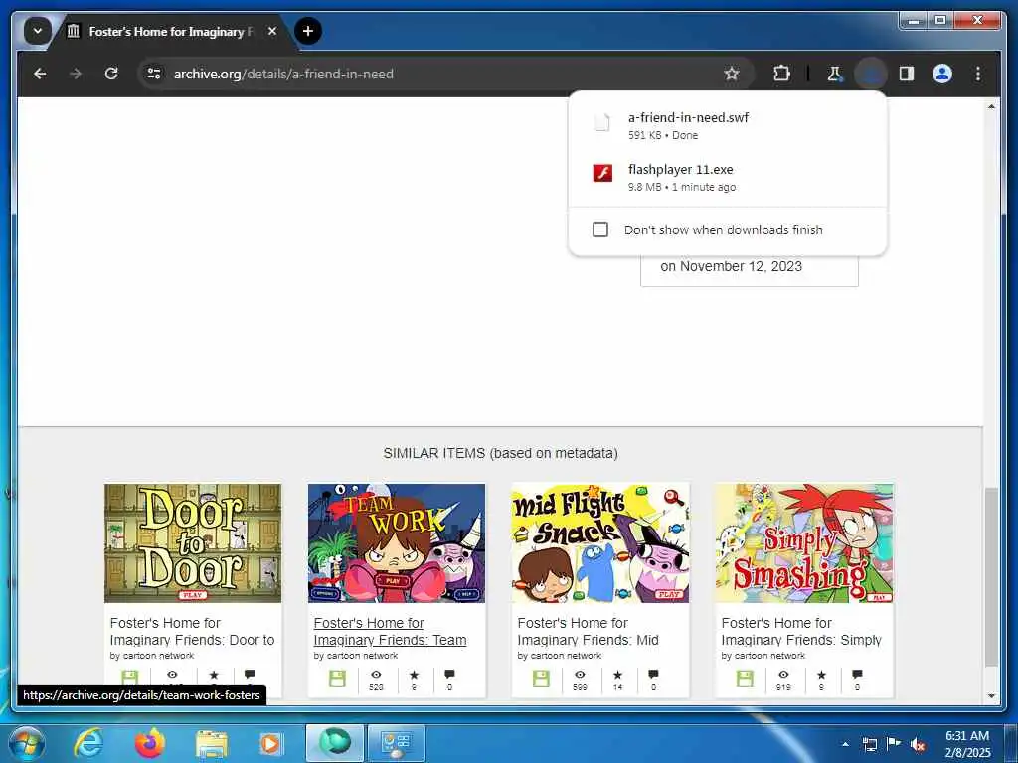Click the by cartoon network text under Team
This screenshot has height=763, width=1018.
(356, 656)
